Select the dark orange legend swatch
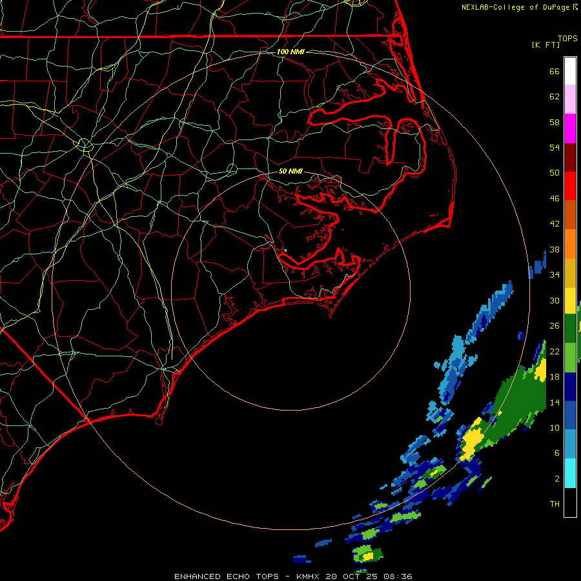 click(570, 214)
